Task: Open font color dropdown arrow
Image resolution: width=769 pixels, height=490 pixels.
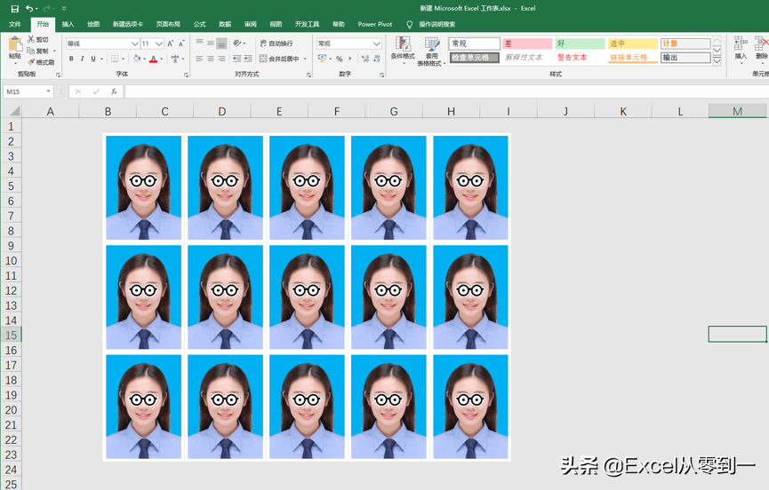Action: (x=161, y=59)
